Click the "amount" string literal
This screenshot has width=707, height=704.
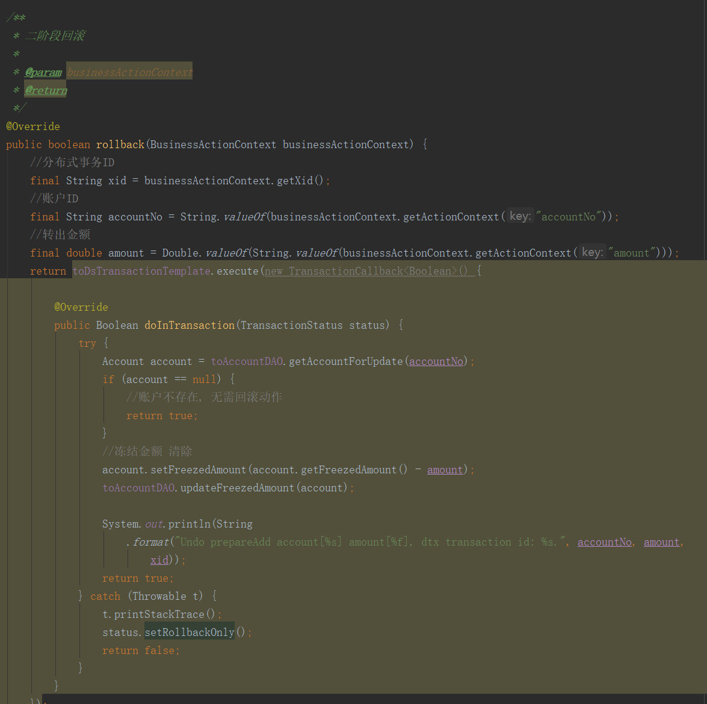pyautogui.click(x=631, y=253)
